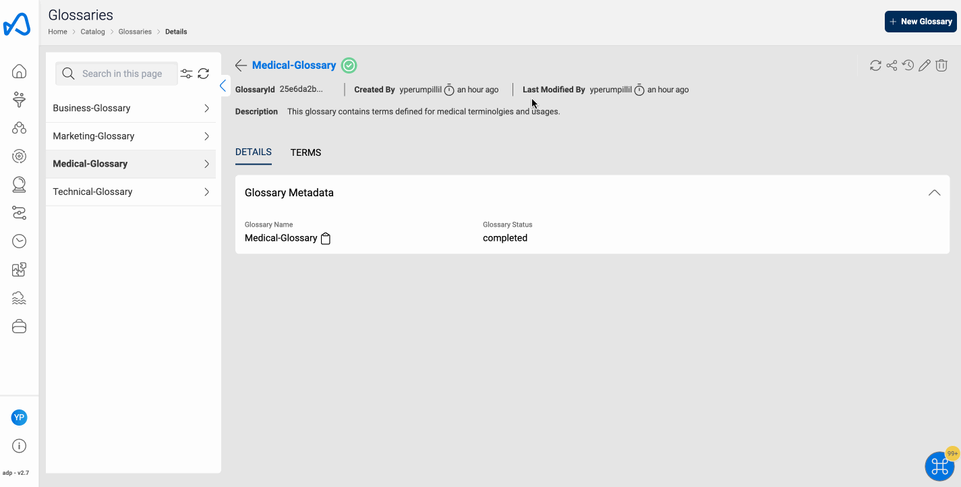This screenshot has width=961, height=487.
Task: Click the Medical-Glossary title link
Action: 294,65
